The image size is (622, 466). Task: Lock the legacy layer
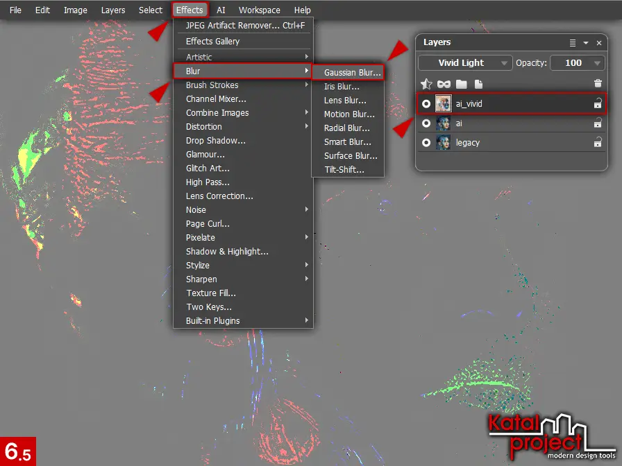point(597,143)
